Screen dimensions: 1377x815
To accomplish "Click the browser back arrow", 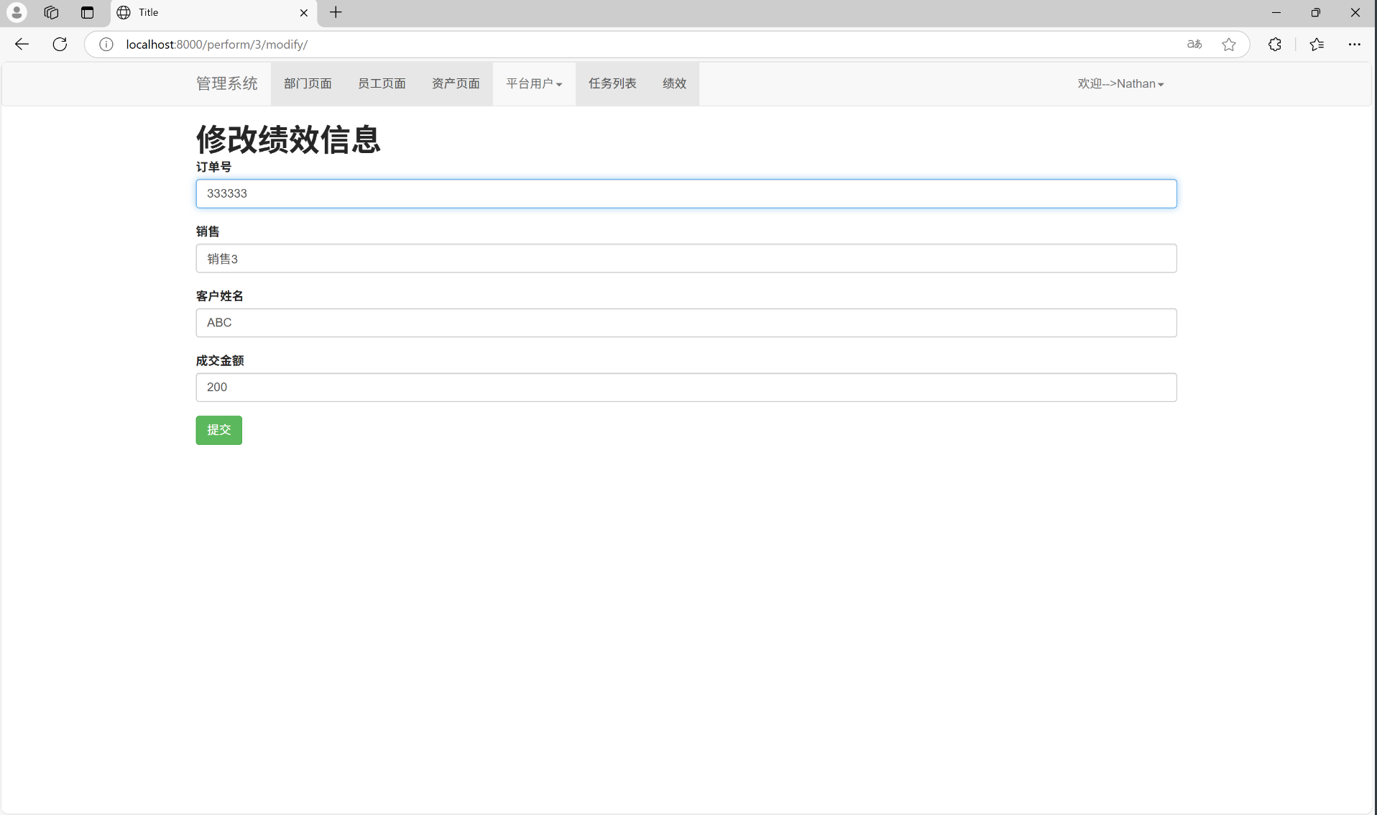I will (x=22, y=45).
